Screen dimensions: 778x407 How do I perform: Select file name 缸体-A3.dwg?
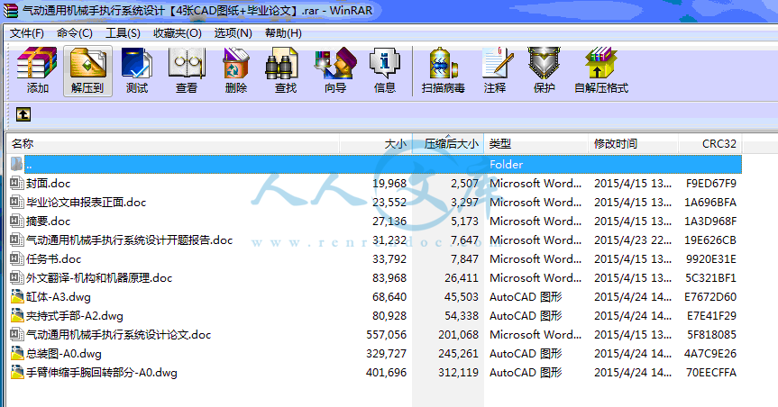(x=58, y=297)
